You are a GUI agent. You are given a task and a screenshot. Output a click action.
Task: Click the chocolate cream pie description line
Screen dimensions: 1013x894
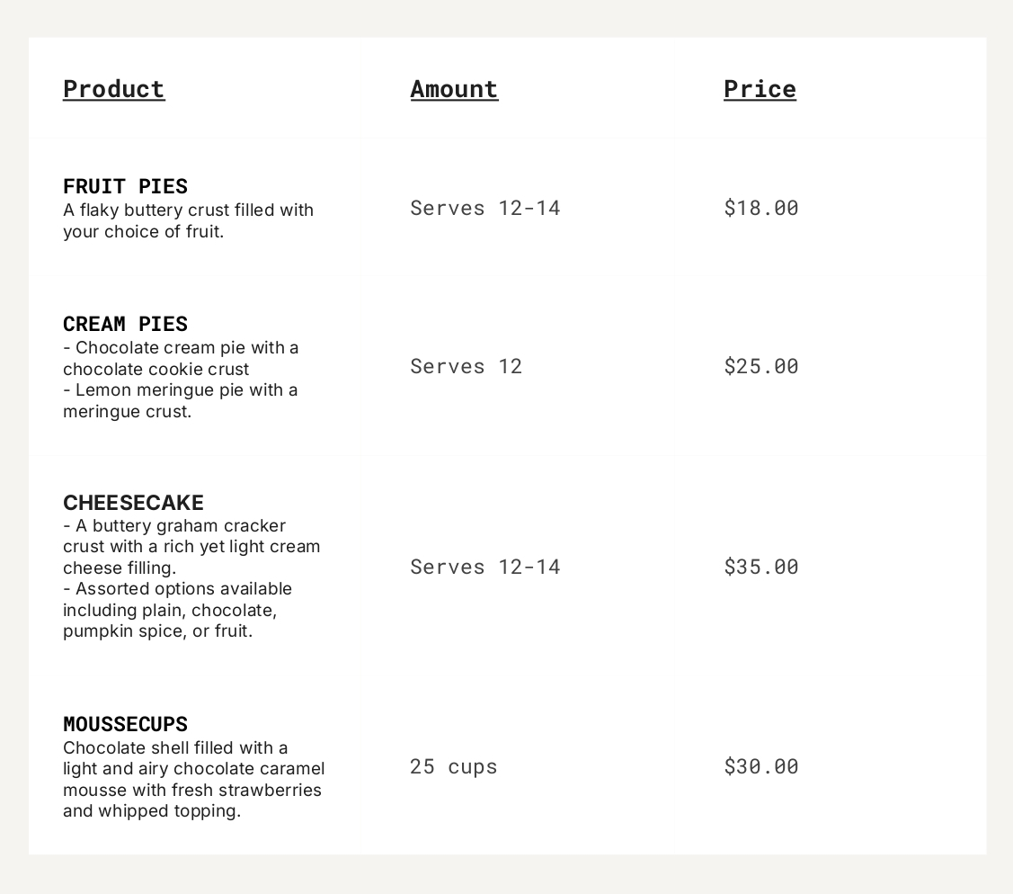coord(181,358)
